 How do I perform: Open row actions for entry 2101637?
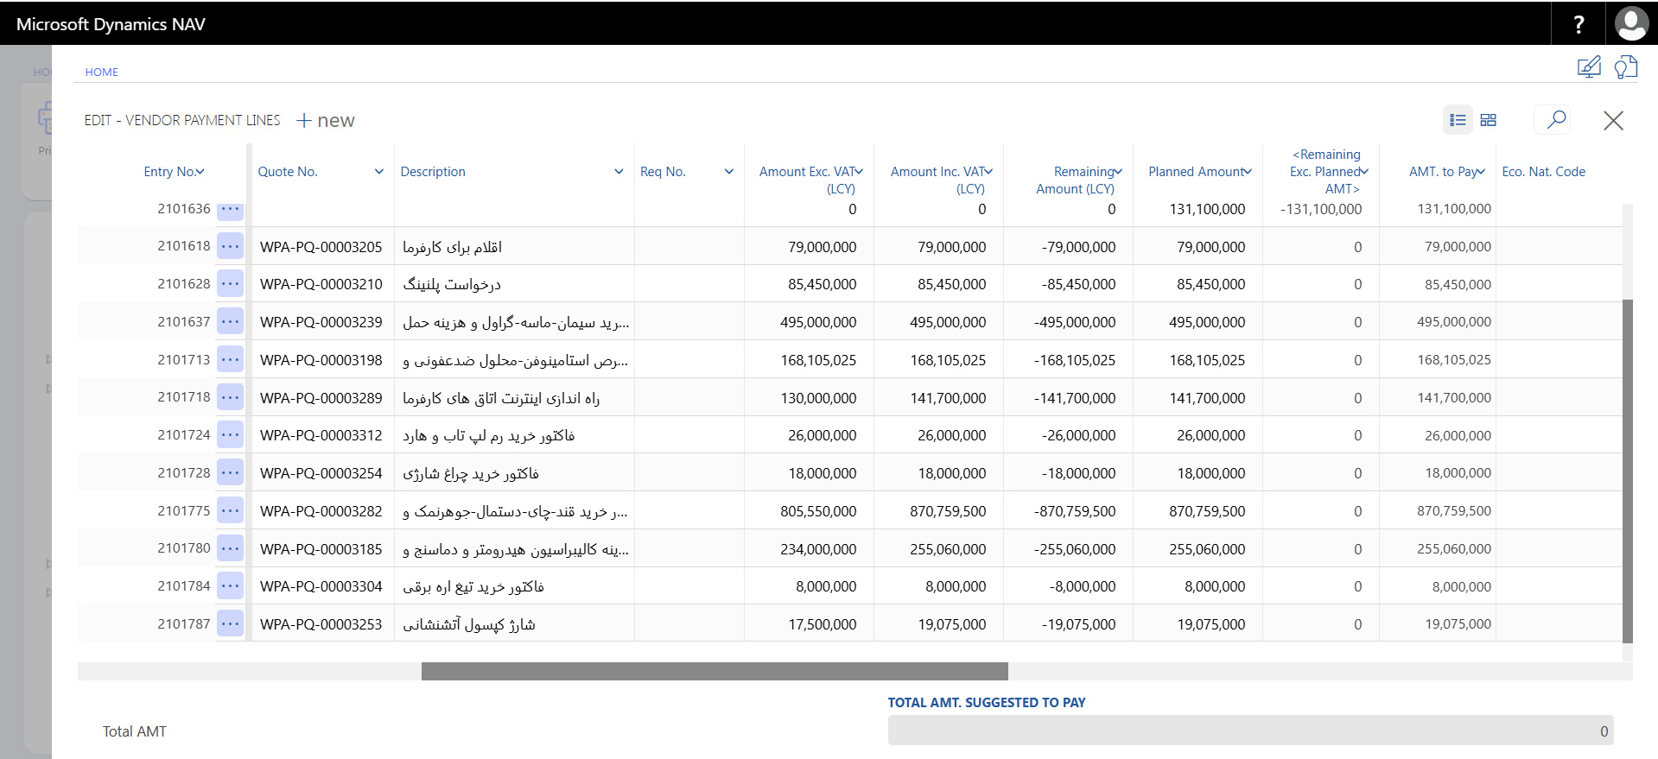230,321
